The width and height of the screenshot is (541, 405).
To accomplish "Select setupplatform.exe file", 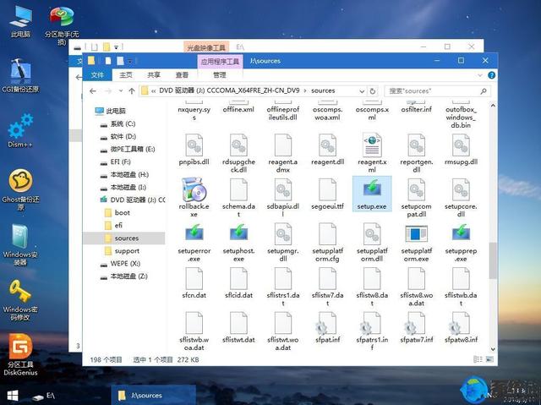I will [x=417, y=242].
